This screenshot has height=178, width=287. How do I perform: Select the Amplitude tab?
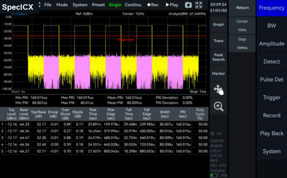(272, 44)
